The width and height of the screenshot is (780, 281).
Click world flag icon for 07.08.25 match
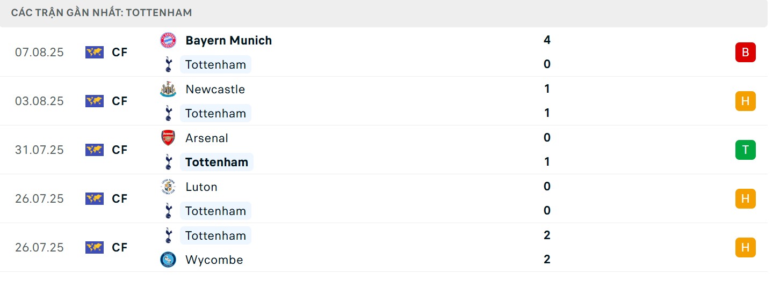[x=94, y=53]
